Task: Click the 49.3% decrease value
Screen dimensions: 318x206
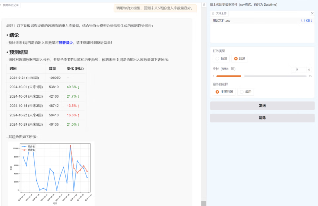Action: tap(73, 87)
